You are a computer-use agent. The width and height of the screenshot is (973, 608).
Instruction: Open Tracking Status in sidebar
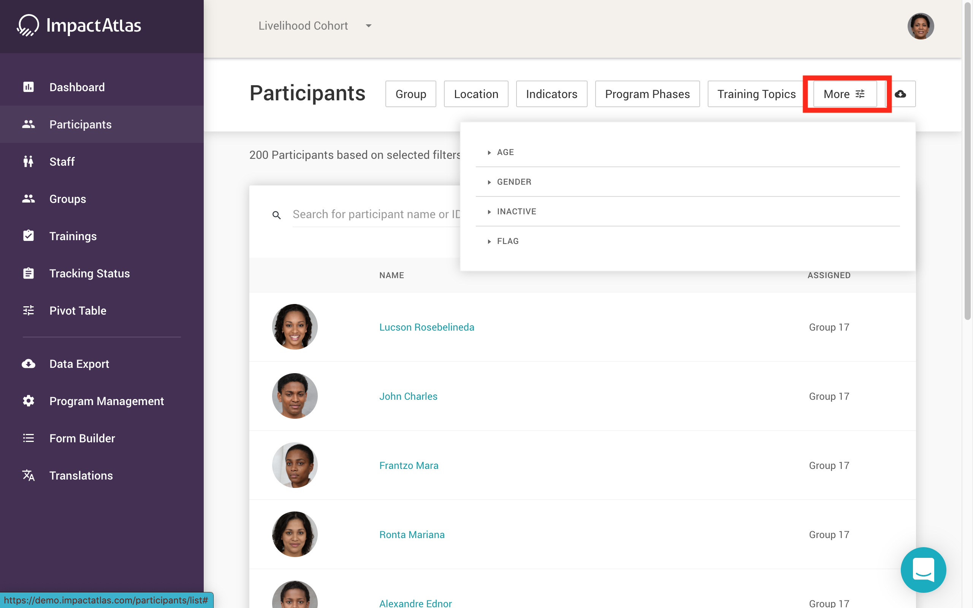[89, 274]
